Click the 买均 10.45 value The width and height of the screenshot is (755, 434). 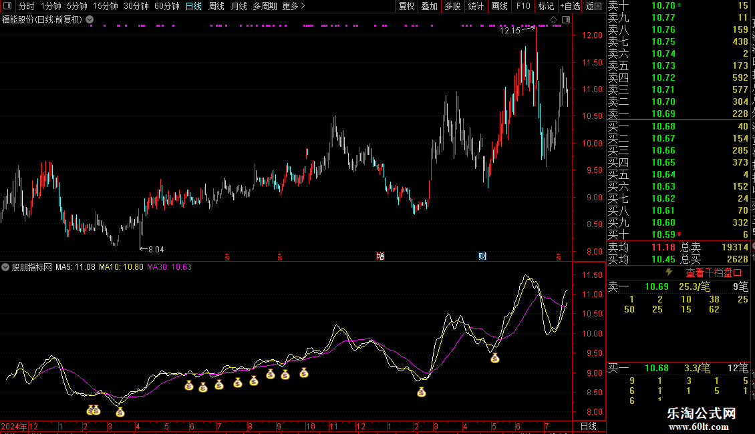point(663,259)
